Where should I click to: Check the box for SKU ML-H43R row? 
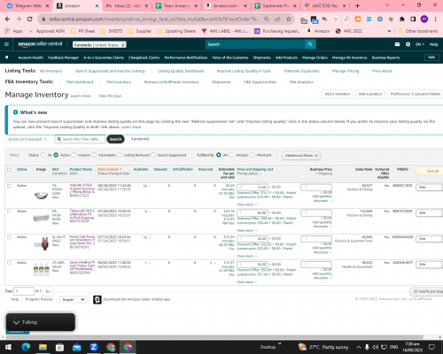(9, 212)
